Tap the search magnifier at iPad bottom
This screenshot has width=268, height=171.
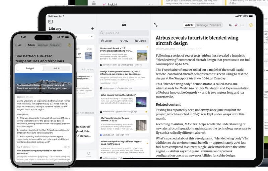89,154
